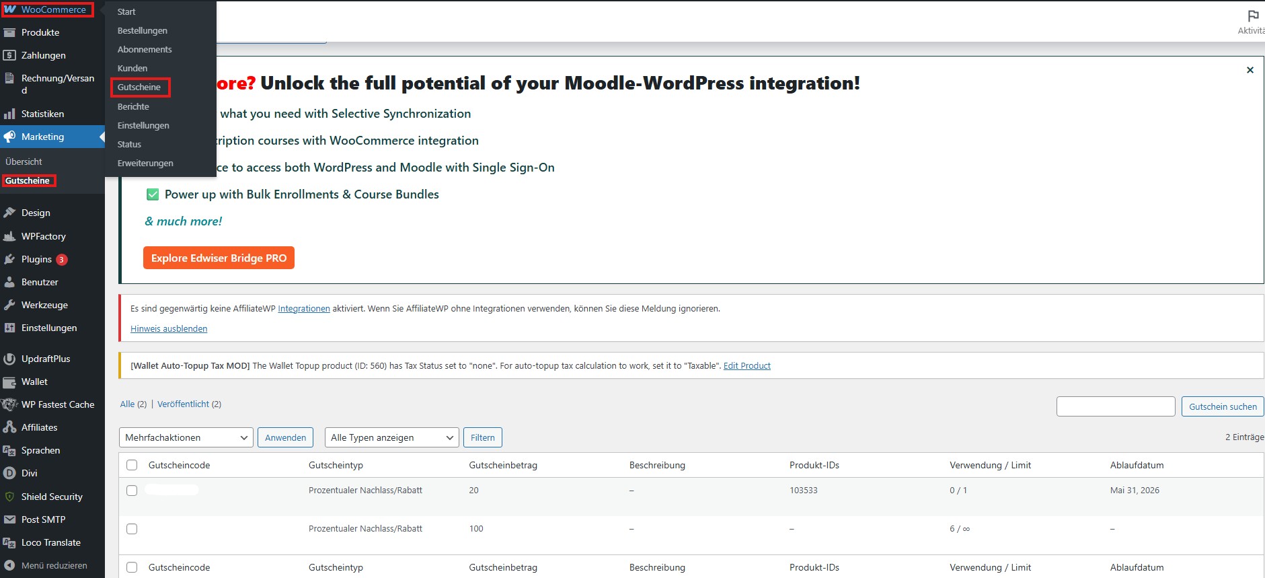Open Bestellungen in WooCommerce submenu

[143, 30]
